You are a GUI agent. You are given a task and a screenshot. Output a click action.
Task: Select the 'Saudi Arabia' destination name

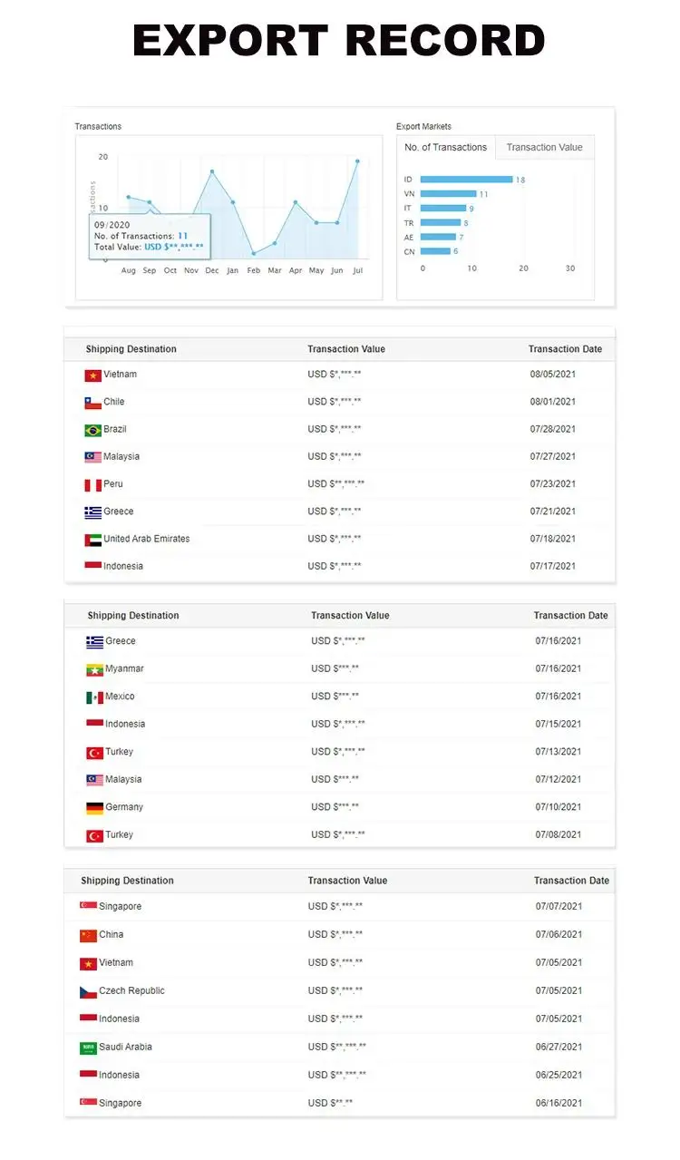[125, 1047]
